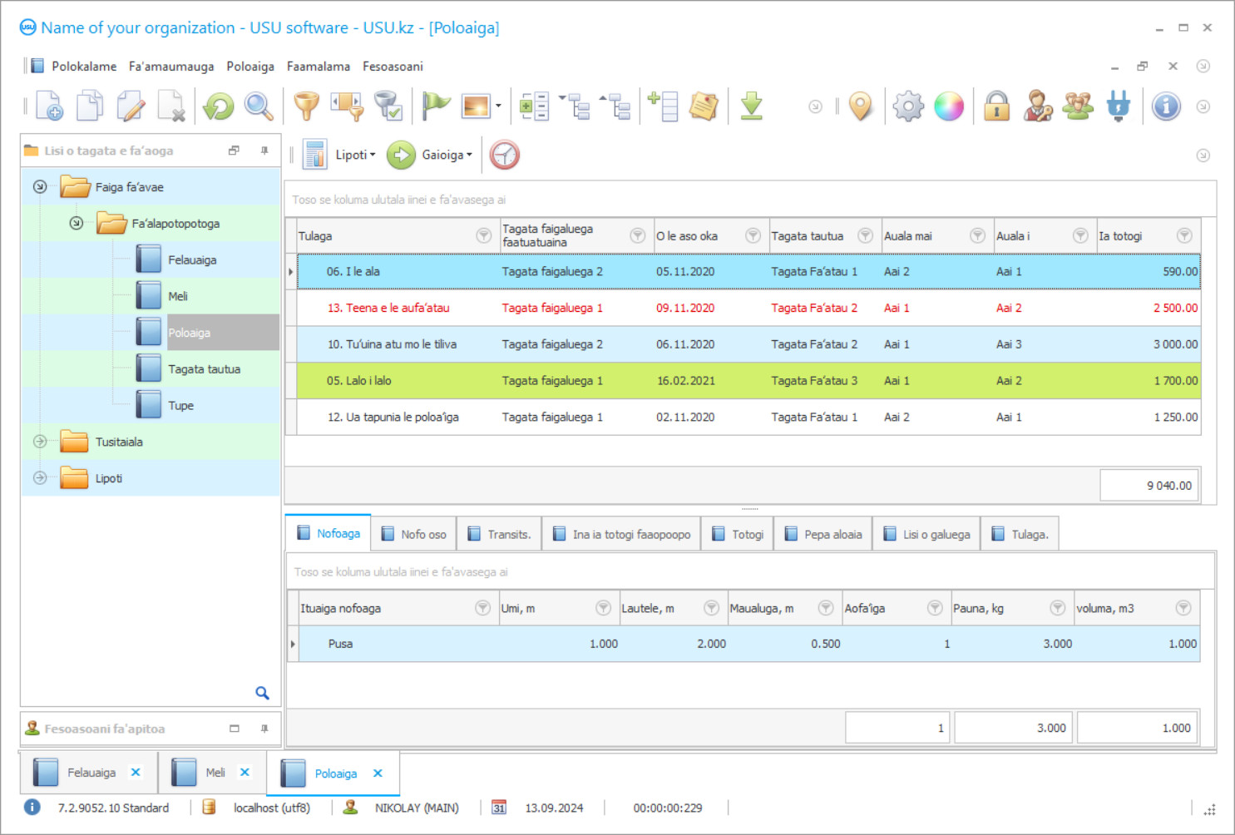Click the collapse tree nodes icon
Screen dimensions: 1235x835
pyautogui.click(x=615, y=106)
